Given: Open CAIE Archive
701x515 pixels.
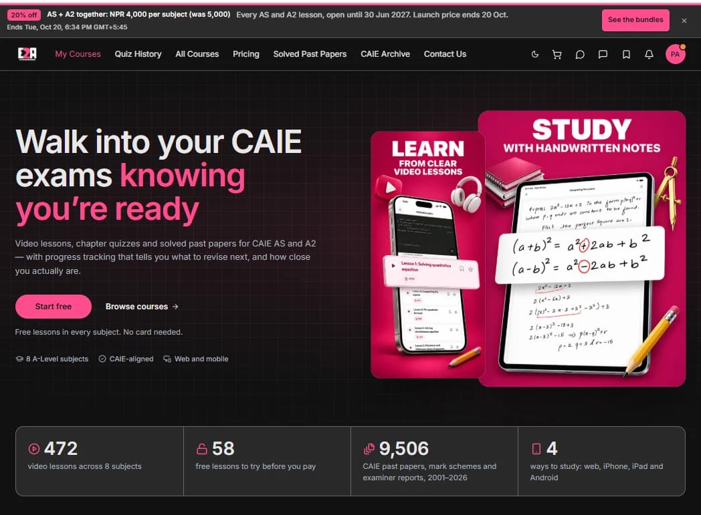Looking at the screenshot, I should click(x=385, y=54).
